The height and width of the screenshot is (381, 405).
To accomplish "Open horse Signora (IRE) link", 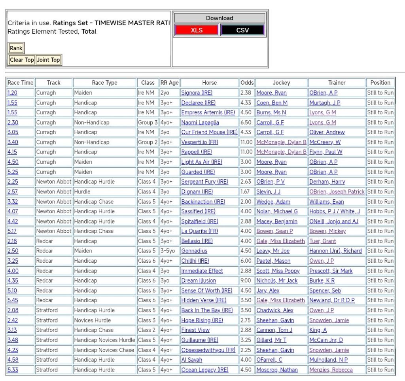I will click(x=197, y=93).
